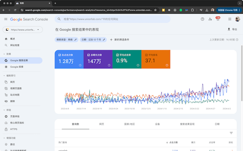Open HTTPS report in sidebar

(x=14, y=129)
